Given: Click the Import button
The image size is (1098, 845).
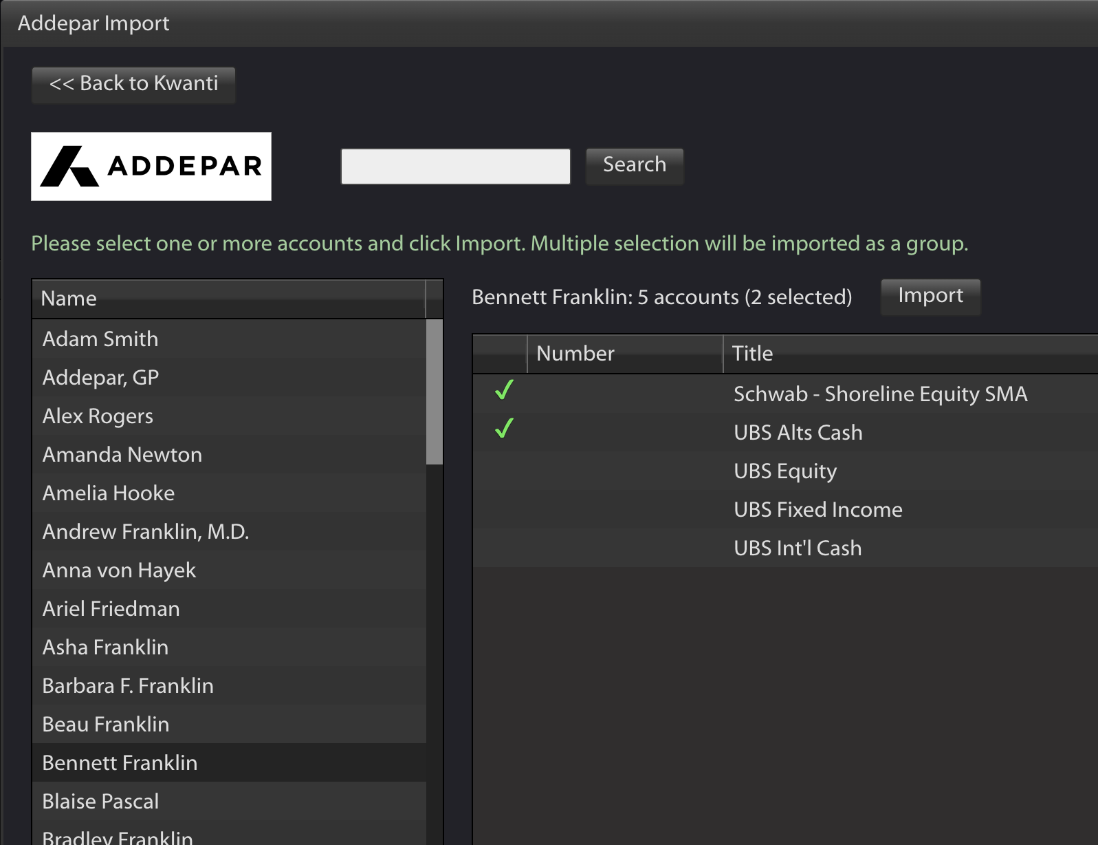Looking at the screenshot, I should point(930,297).
